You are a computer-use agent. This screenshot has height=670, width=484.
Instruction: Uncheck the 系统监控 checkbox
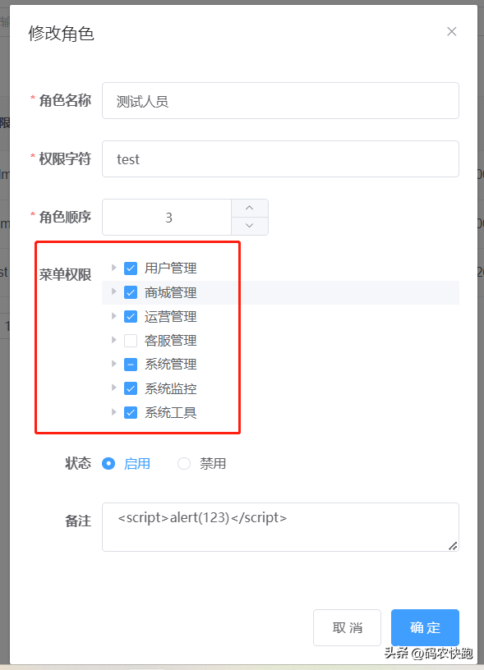coord(131,388)
